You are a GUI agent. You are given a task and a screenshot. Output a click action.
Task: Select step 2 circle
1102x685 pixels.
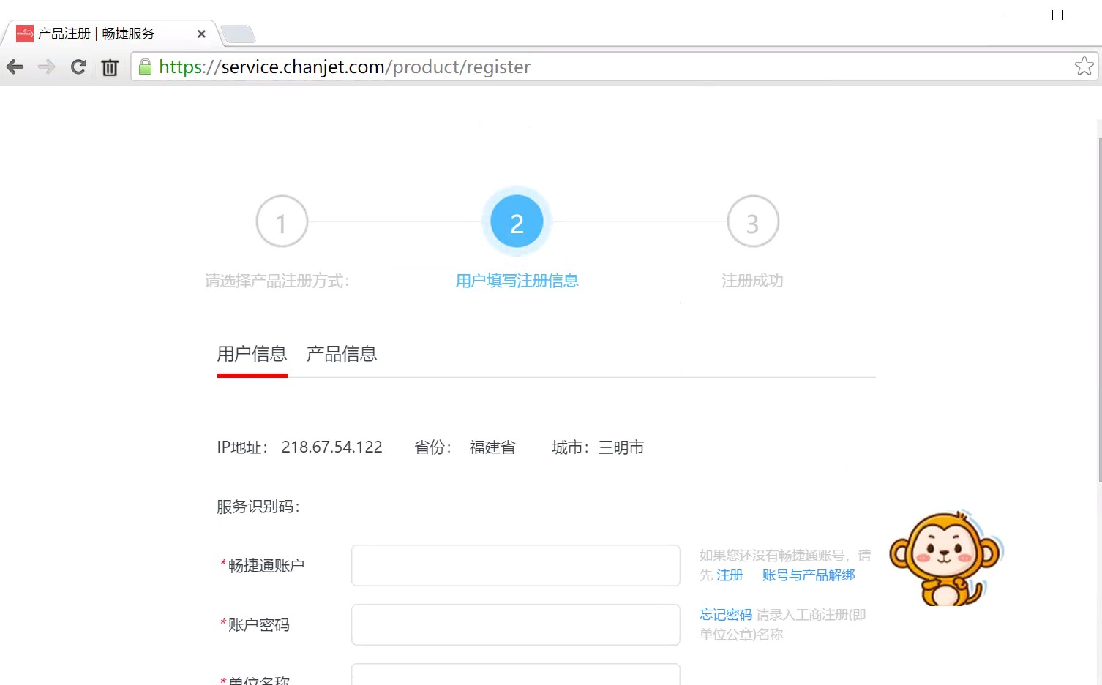517,222
